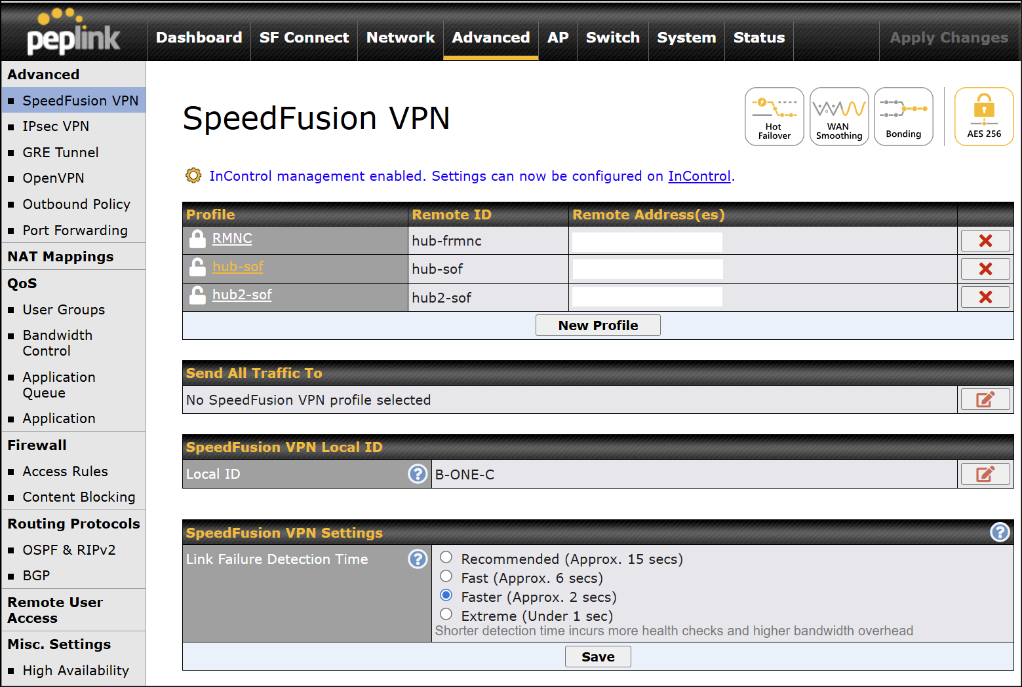The height and width of the screenshot is (687, 1022).
Task: Click the unlocked icon beside hub-sof
Action: pyautogui.click(x=197, y=267)
